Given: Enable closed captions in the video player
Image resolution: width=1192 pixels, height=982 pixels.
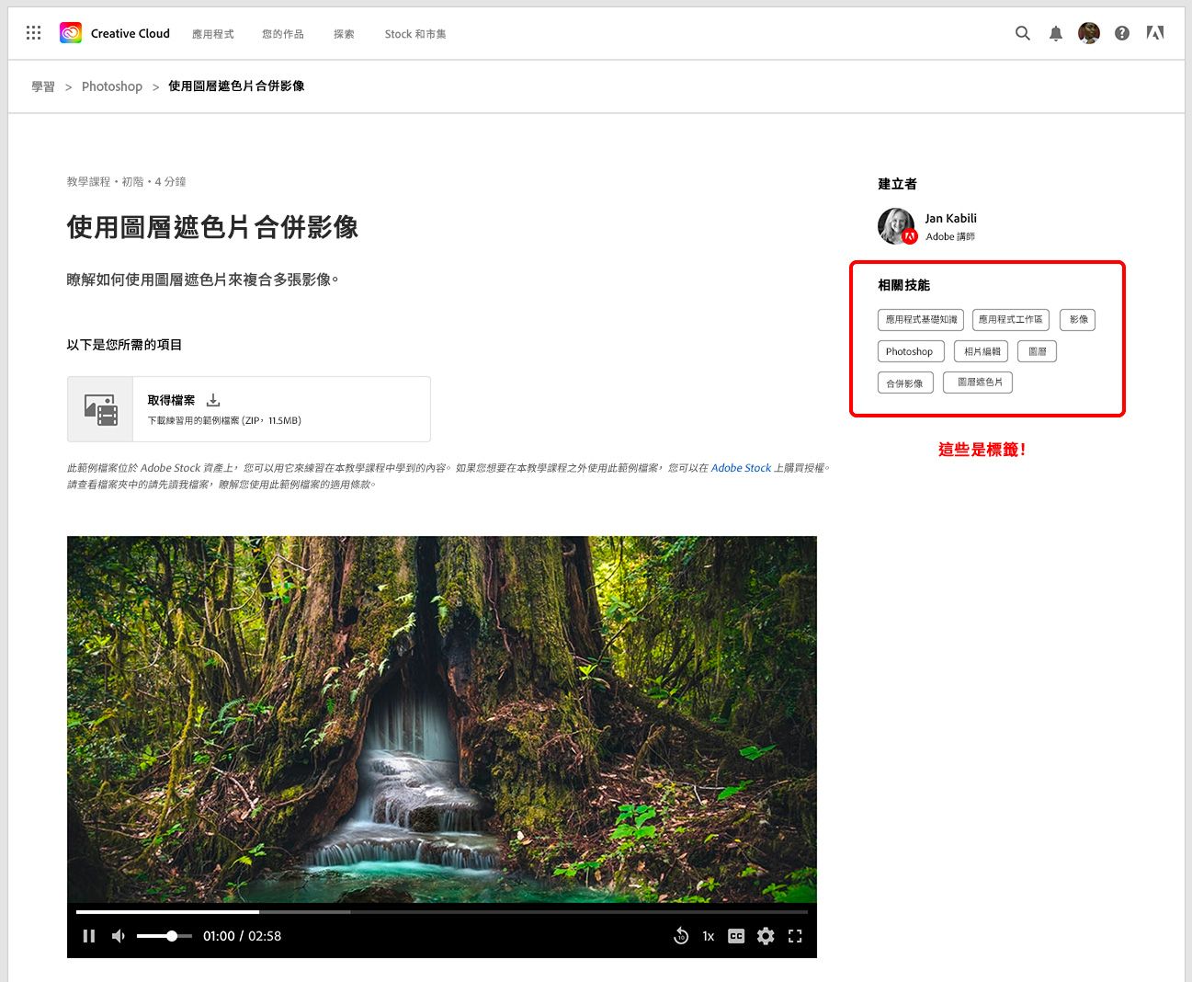Looking at the screenshot, I should pyautogui.click(x=735, y=935).
